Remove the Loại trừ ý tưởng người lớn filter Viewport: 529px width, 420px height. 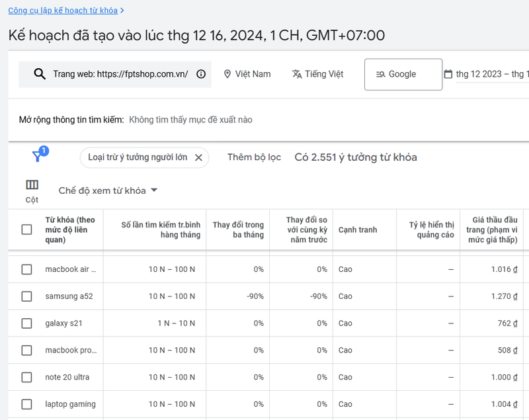click(199, 157)
